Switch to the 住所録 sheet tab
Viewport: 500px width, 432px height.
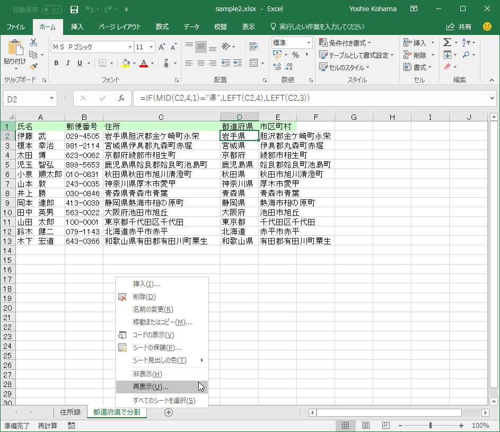[70, 412]
